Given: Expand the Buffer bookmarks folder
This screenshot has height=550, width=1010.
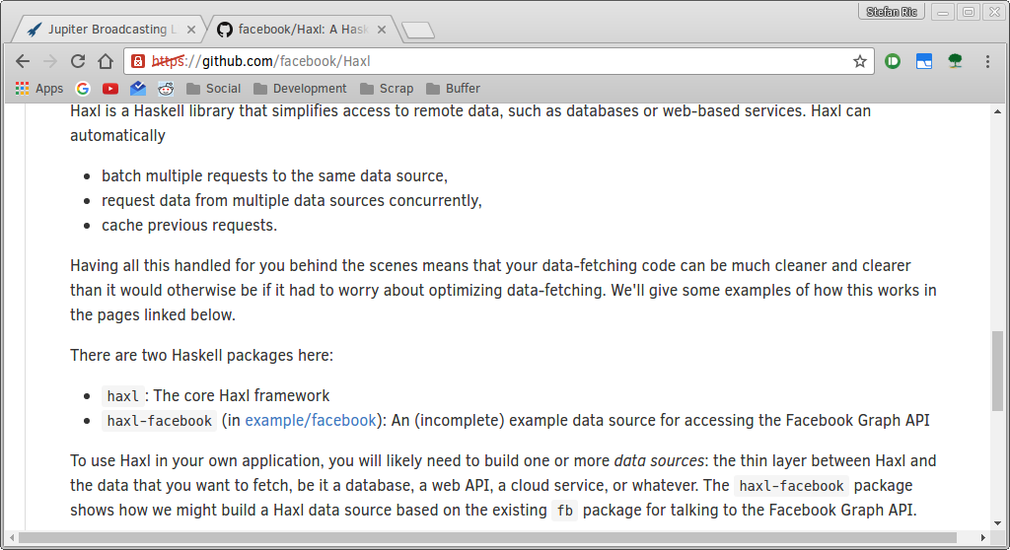Looking at the screenshot, I should pyautogui.click(x=453, y=89).
